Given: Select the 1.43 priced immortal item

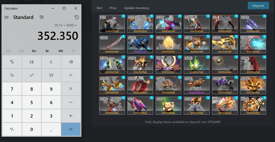Looking at the screenshot, I should [197, 44].
